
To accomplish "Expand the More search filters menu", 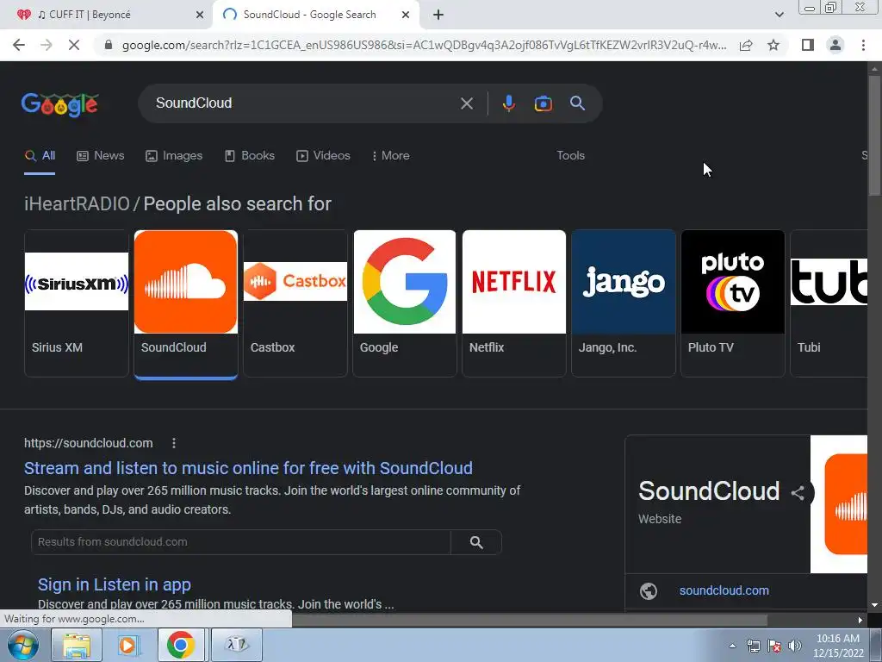I will click(x=390, y=156).
